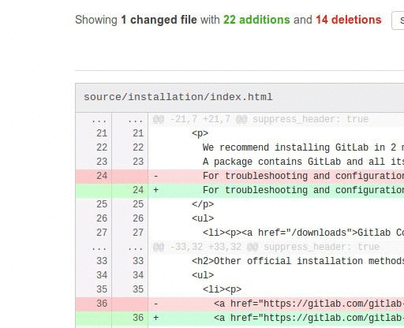404x328 pixels.
Task: Select old line number 36 on red row
Action: click(102, 304)
